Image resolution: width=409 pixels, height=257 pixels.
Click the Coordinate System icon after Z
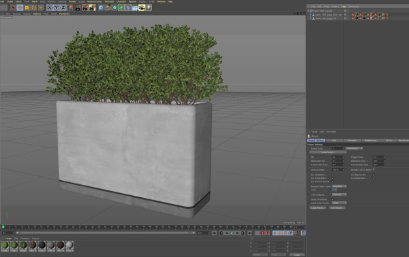(70, 7)
